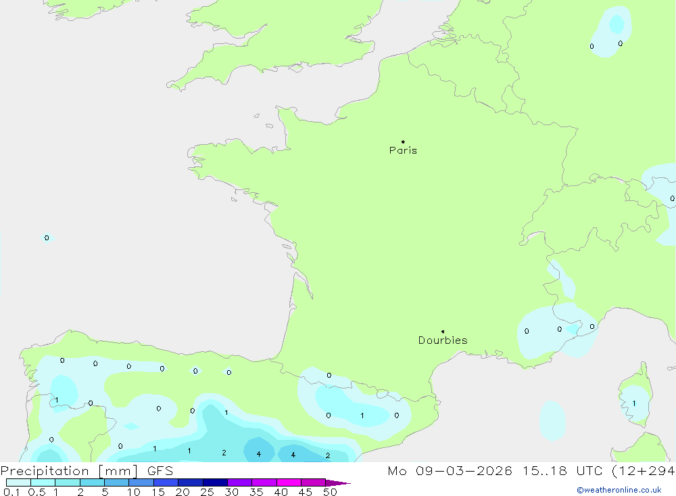
Task: Click the legend value '35'
Action: click(256, 492)
